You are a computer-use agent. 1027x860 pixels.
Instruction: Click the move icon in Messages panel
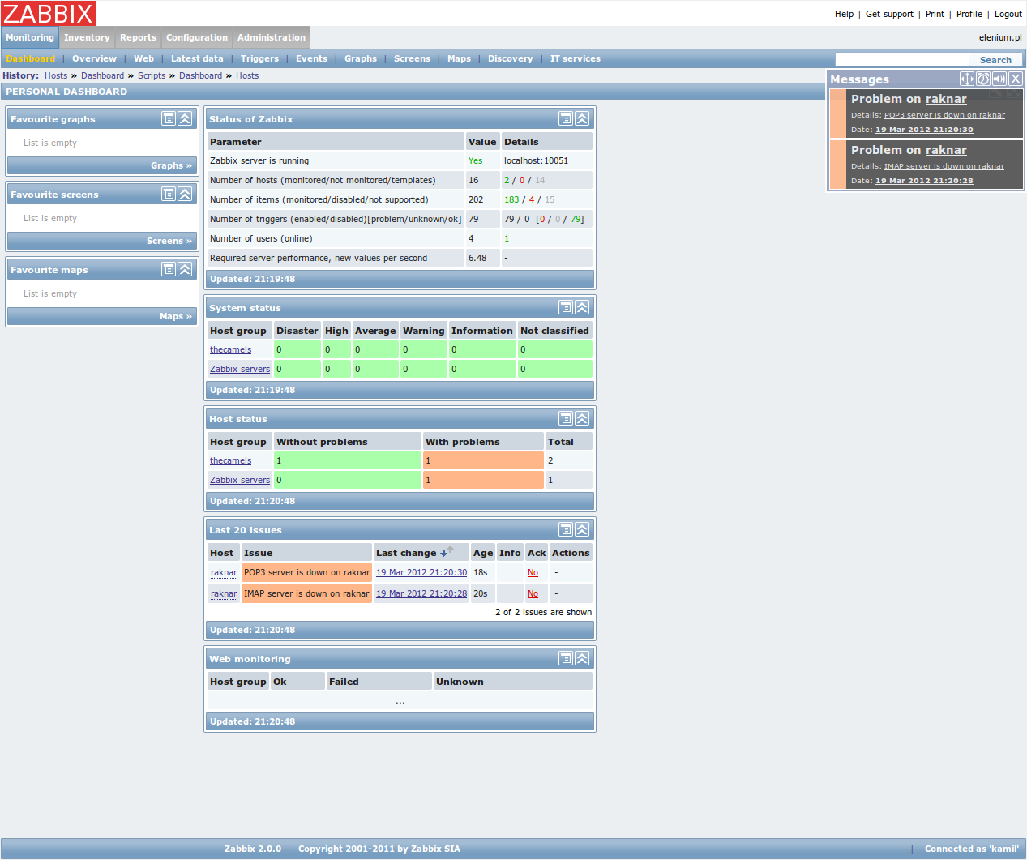tap(967, 79)
